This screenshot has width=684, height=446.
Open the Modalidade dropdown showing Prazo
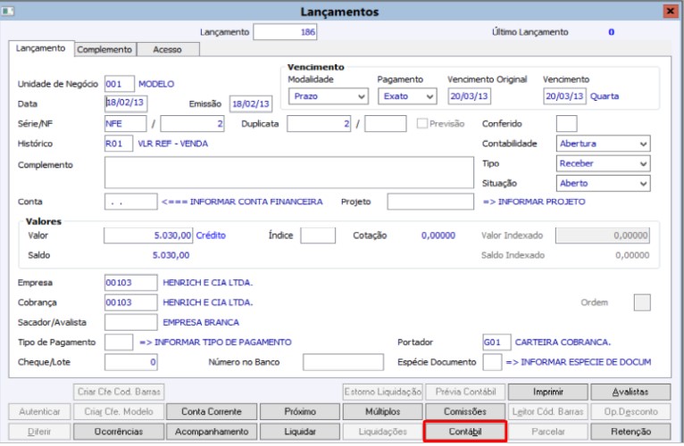coord(328,96)
